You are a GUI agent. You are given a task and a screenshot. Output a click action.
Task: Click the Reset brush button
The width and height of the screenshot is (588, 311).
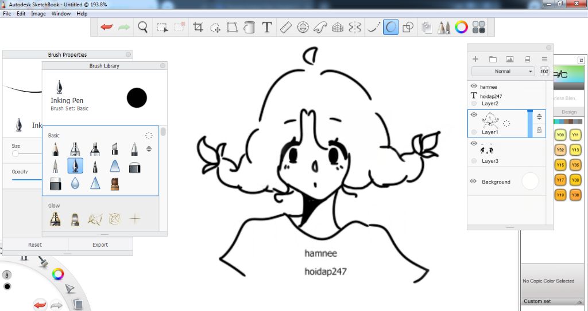tap(35, 245)
